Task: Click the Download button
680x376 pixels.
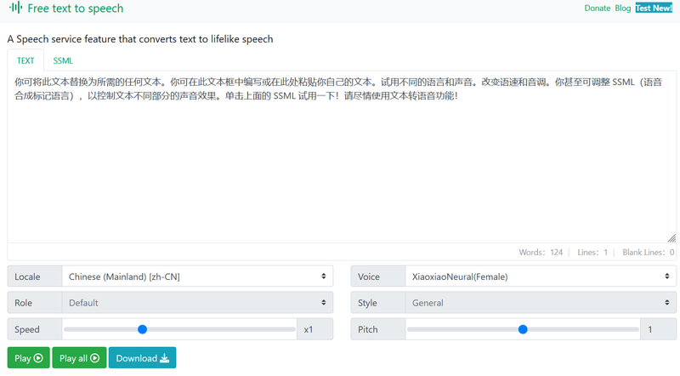Action: [142, 358]
